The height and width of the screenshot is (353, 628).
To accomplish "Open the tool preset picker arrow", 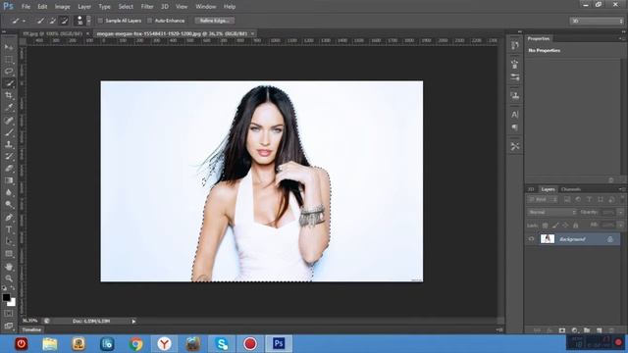I will pyautogui.click(x=24, y=21).
